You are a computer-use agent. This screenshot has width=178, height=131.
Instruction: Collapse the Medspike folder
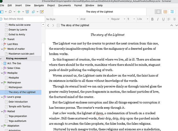coord(2,73)
